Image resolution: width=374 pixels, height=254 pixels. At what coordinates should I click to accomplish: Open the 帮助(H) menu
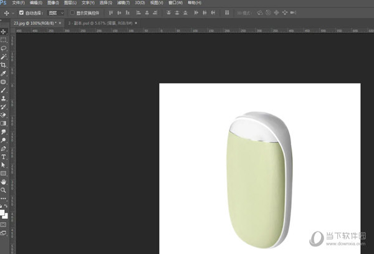pyautogui.click(x=194, y=3)
